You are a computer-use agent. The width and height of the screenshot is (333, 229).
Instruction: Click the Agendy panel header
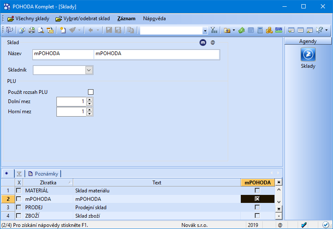(x=308, y=41)
